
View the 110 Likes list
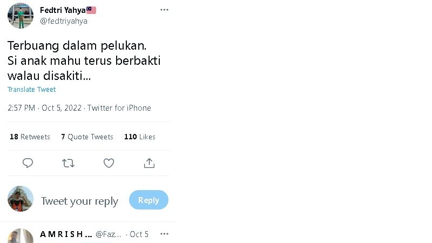click(x=140, y=137)
